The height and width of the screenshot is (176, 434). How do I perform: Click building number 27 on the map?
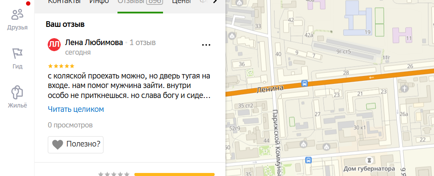click(x=317, y=114)
